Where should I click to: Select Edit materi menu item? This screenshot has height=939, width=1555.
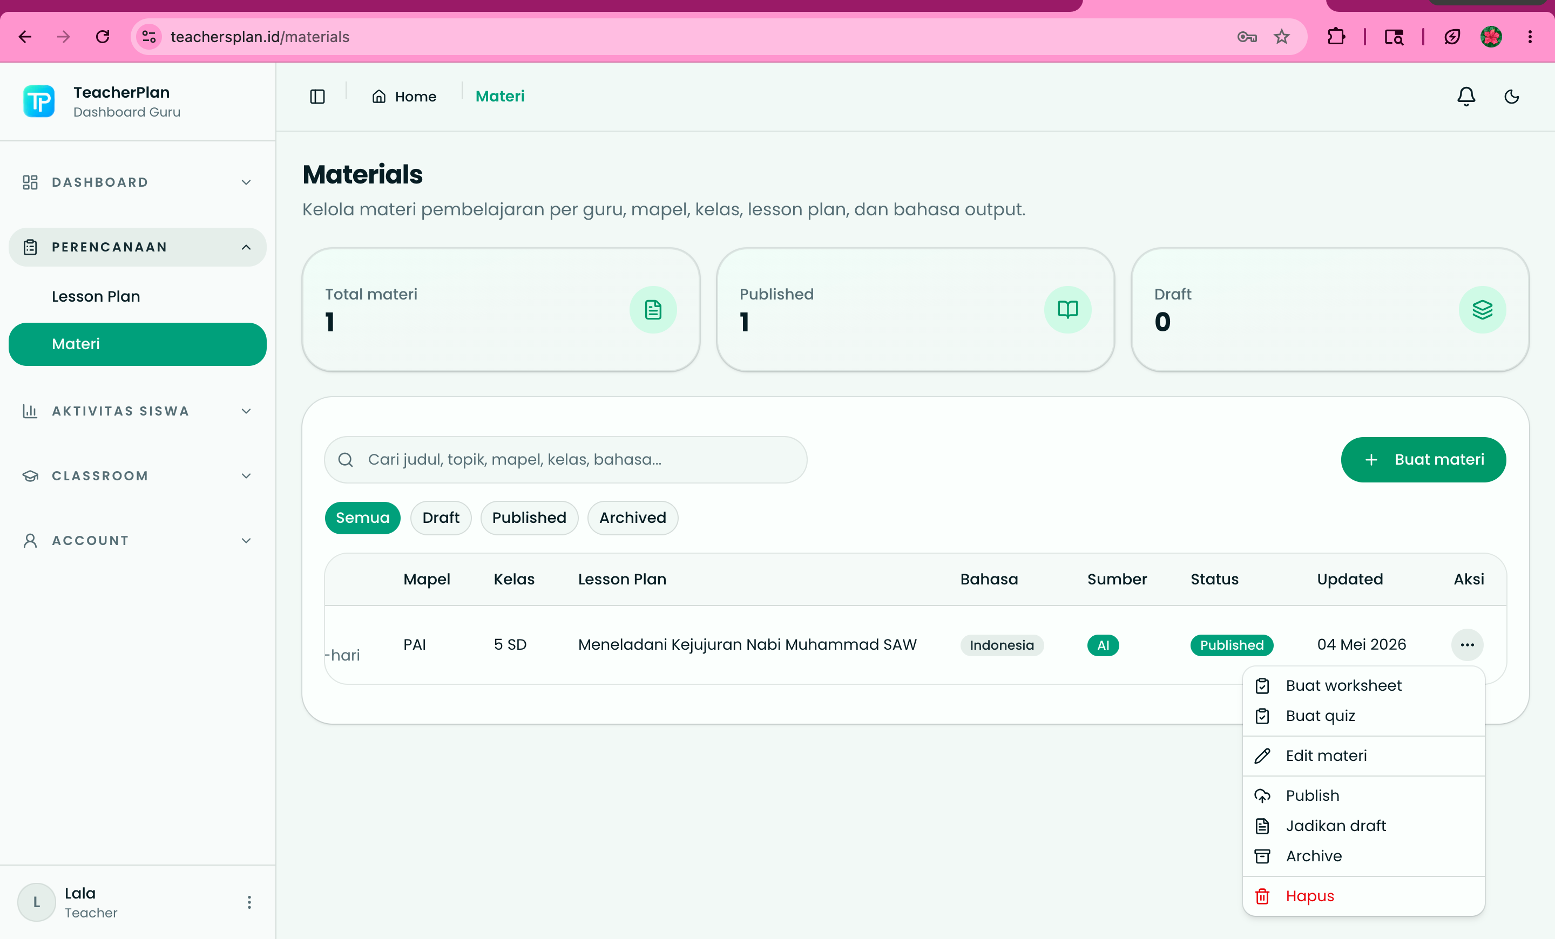click(x=1363, y=756)
